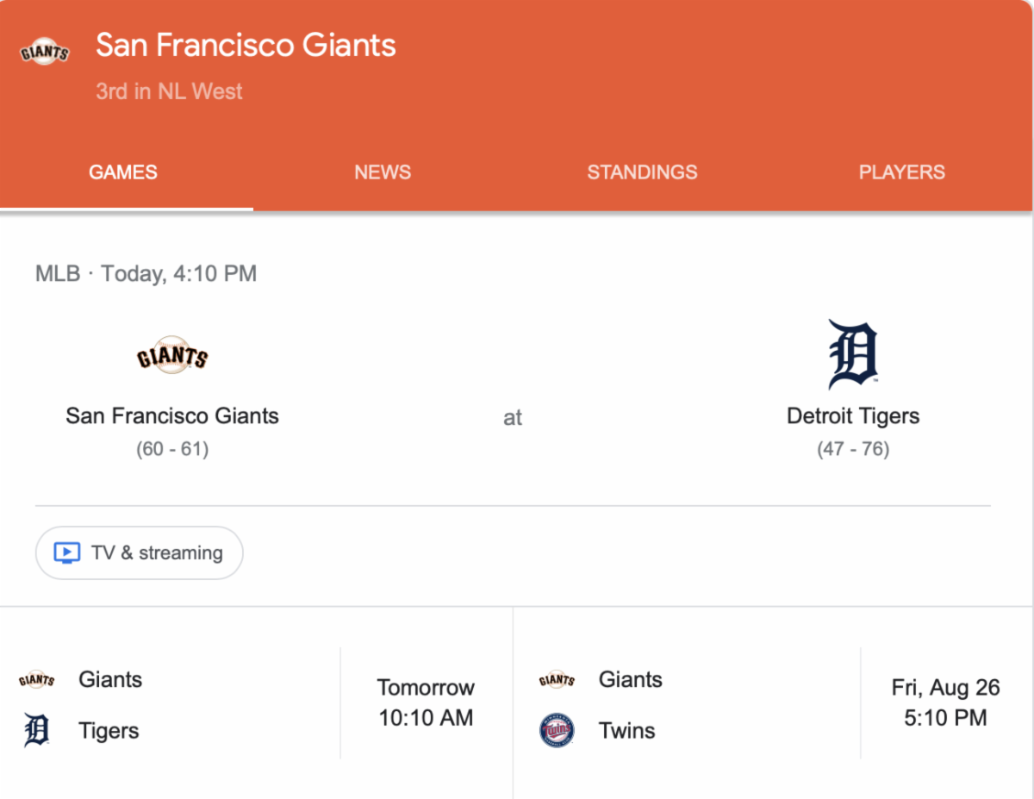Click the Detroit Tigers D logo in today's game
Image resolution: width=1034 pixels, height=799 pixels.
[853, 354]
